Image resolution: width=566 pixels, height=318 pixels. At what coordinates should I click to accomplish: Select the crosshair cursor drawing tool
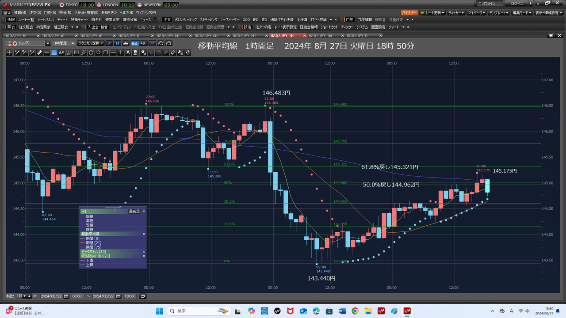click(9, 53)
